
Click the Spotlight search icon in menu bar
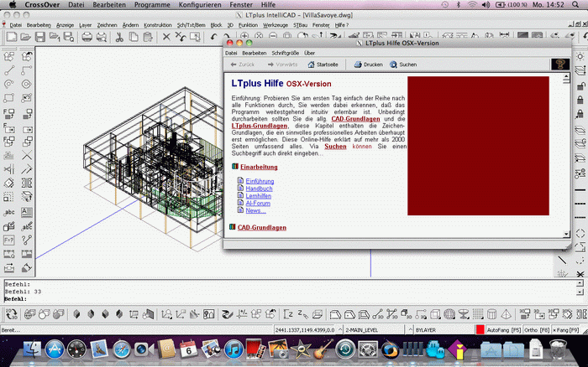[575, 5]
